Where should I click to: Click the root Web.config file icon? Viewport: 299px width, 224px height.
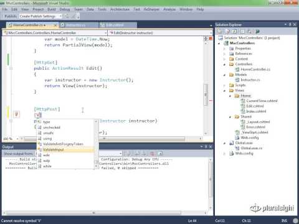(x=232, y=153)
